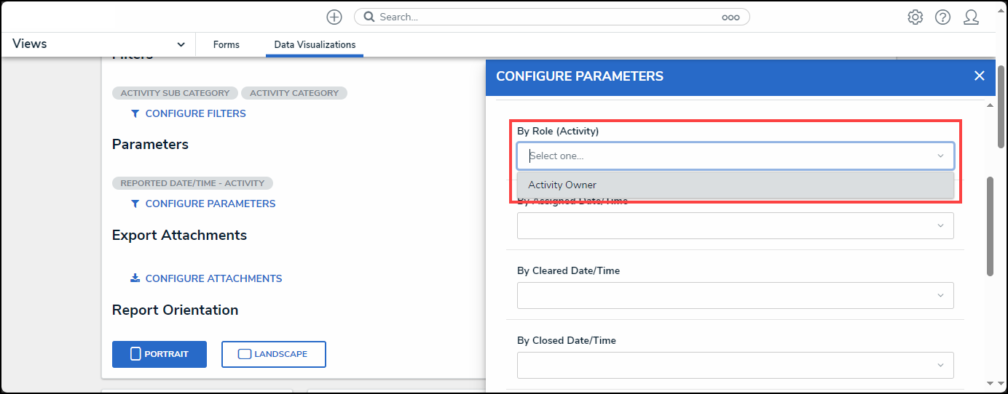Click the magnifier search icon
This screenshot has width=1008, height=394.
[x=369, y=17]
